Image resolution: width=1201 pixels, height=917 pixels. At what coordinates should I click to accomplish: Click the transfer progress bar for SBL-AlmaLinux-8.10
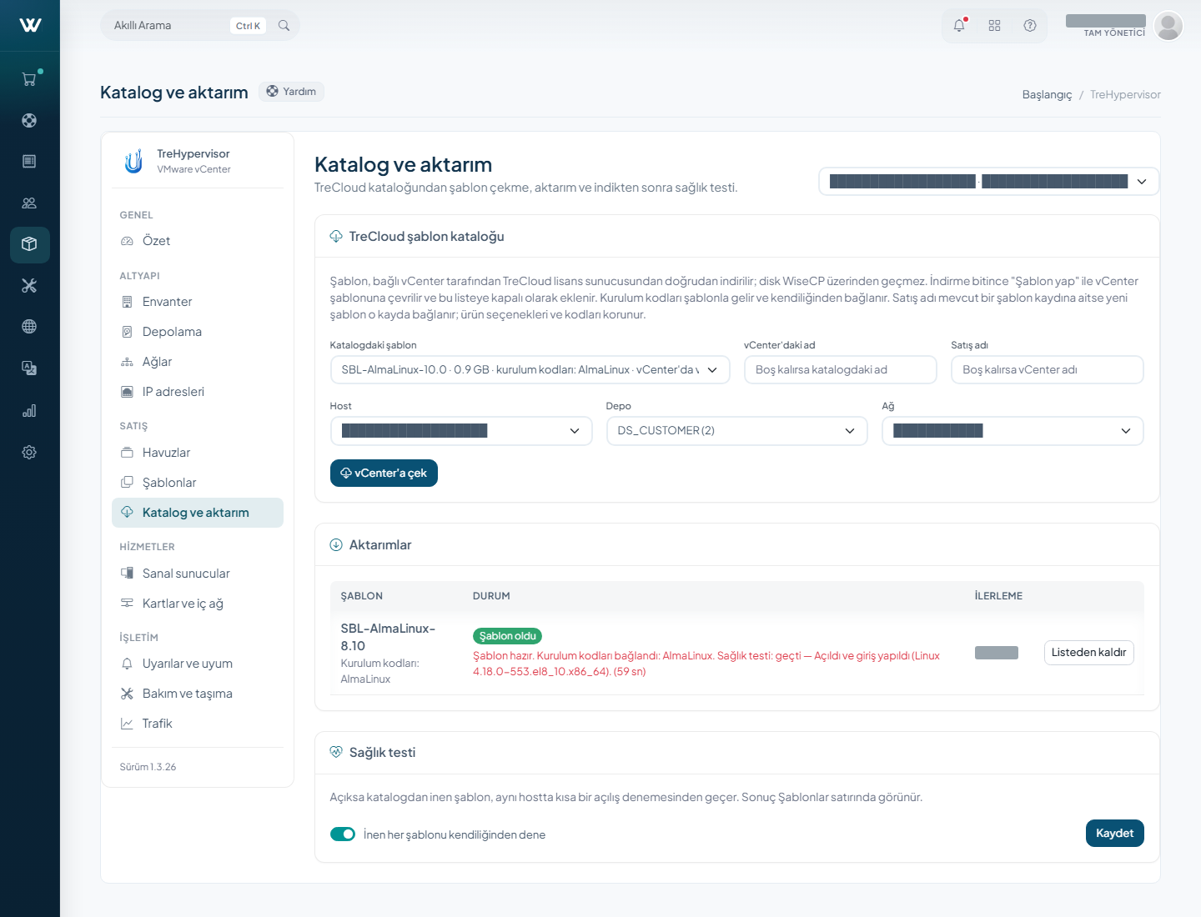click(x=997, y=653)
